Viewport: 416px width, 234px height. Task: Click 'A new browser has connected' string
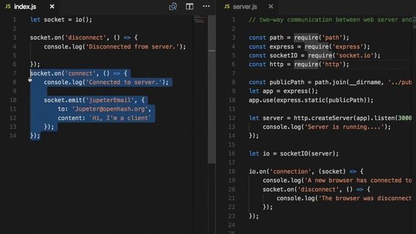pyautogui.click(x=357, y=181)
